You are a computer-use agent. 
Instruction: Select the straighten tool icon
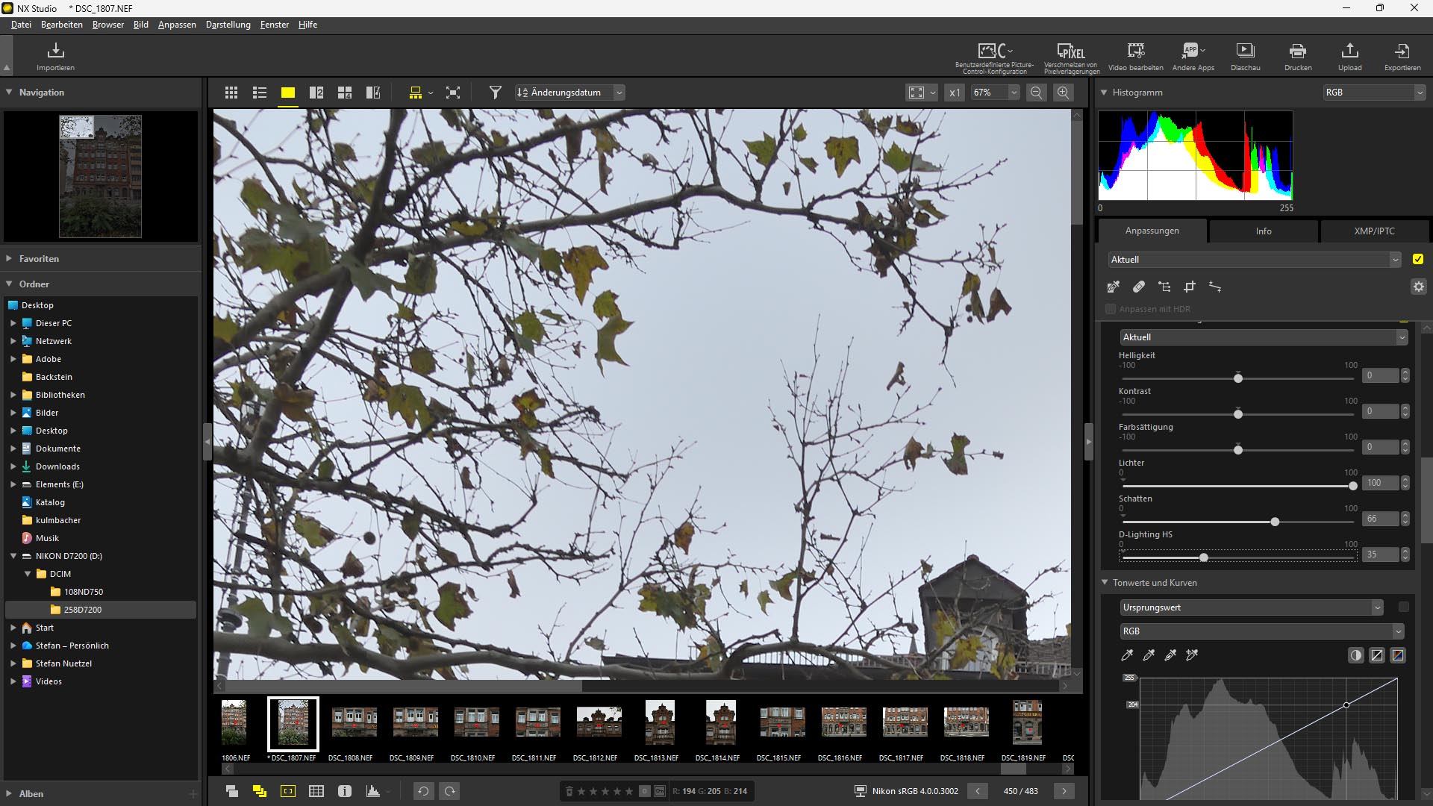pos(1215,287)
